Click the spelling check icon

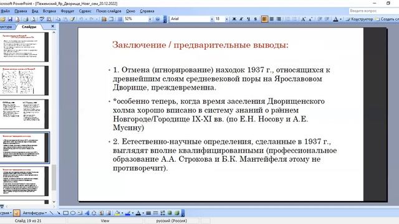pos(42,19)
